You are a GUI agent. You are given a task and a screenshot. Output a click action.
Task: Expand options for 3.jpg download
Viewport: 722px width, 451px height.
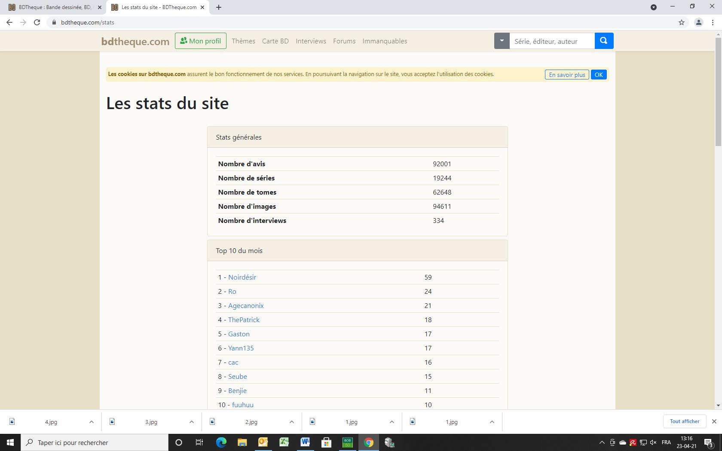pos(191,422)
